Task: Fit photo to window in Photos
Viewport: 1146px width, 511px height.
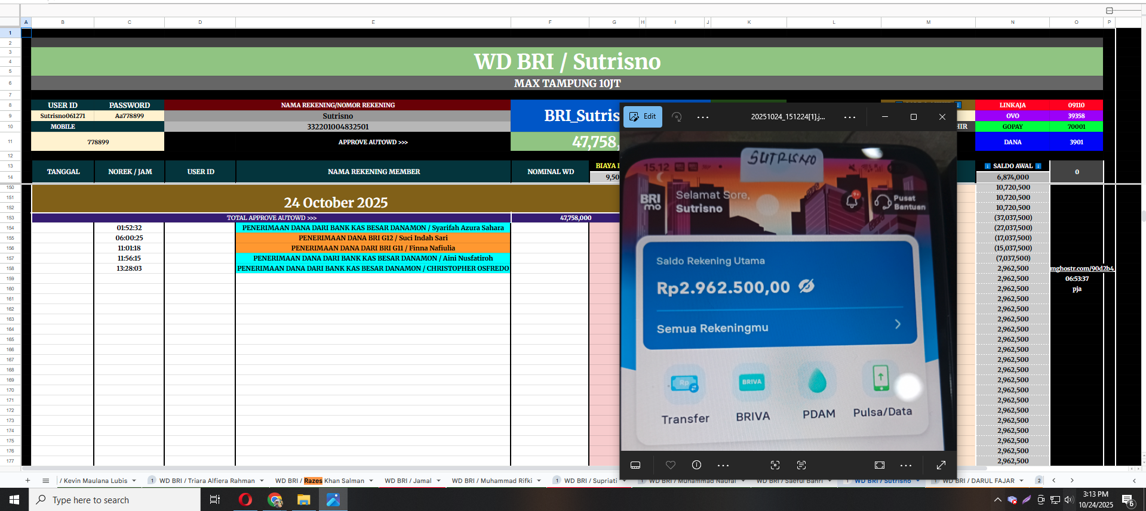Action: 880,465
